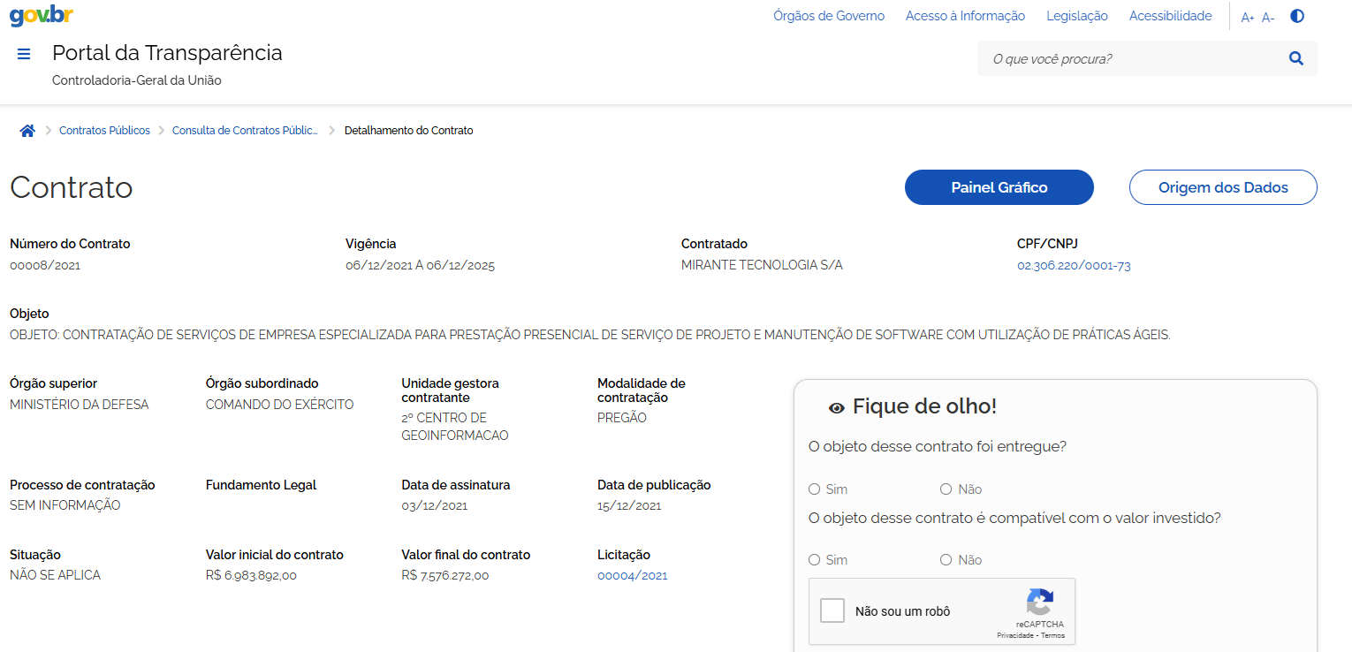Select Sim for compatível com valor investido
Screen dimensions: 1352x652
tap(814, 560)
